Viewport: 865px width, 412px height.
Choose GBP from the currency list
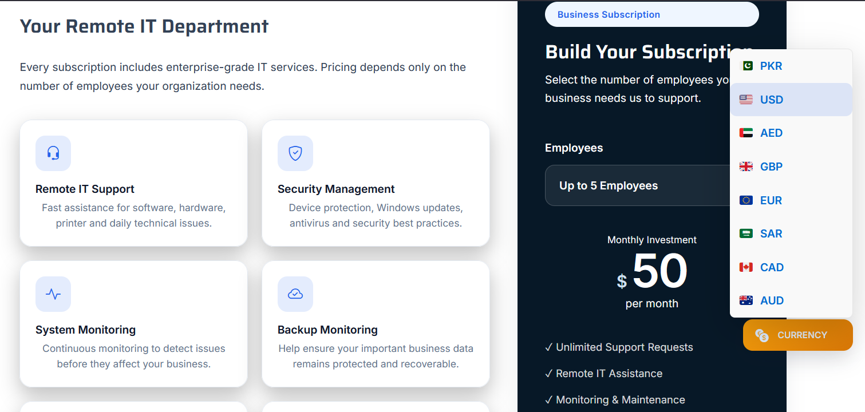coord(791,167)
